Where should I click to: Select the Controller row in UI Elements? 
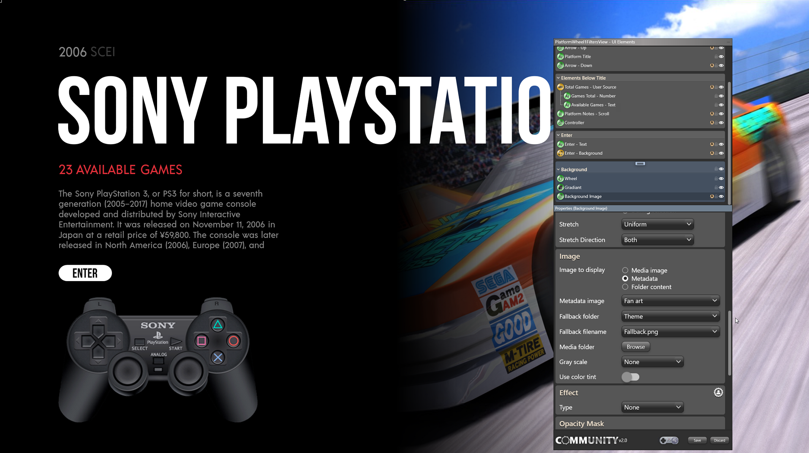pyautogui.click(x=640, y=123)
